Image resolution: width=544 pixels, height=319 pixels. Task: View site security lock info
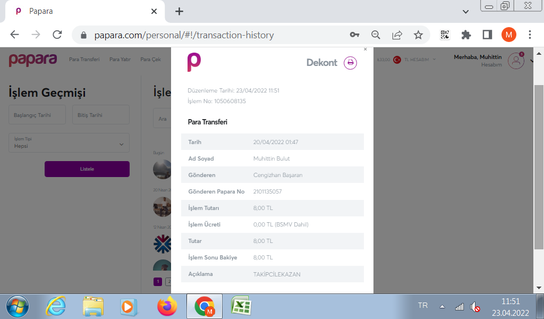[83, 35]
